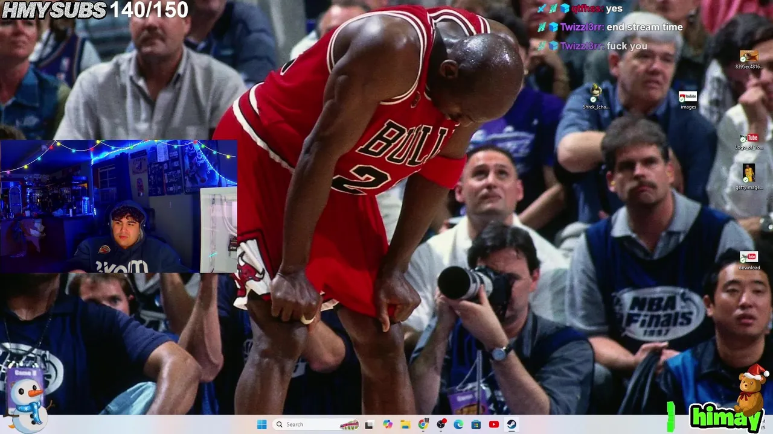Click chat message 'end stream time'
The height and width of the screenshot is (434, 773).
644,27
